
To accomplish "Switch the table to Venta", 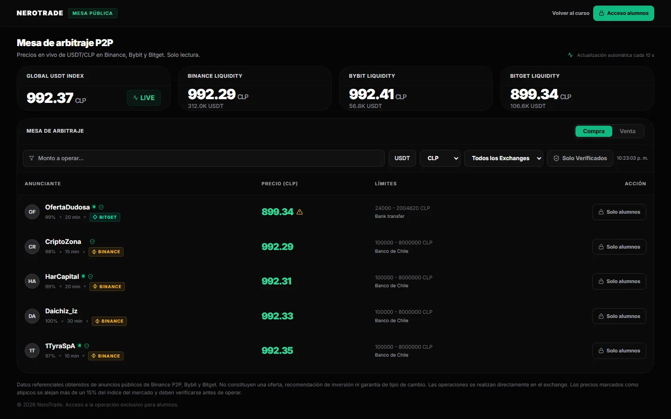I will point(628,131).
